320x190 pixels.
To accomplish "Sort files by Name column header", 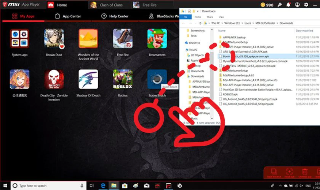I will tap(222, 31).
